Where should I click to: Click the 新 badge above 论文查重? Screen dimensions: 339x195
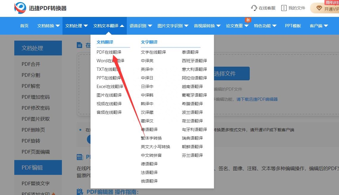248,20
